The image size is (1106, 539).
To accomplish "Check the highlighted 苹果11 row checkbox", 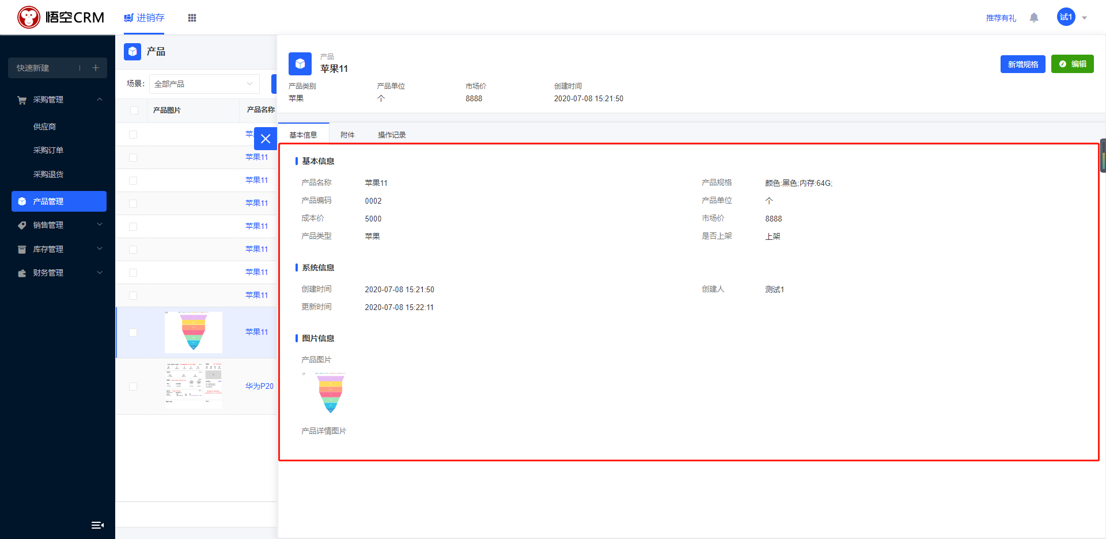I will tap(133, 332).
